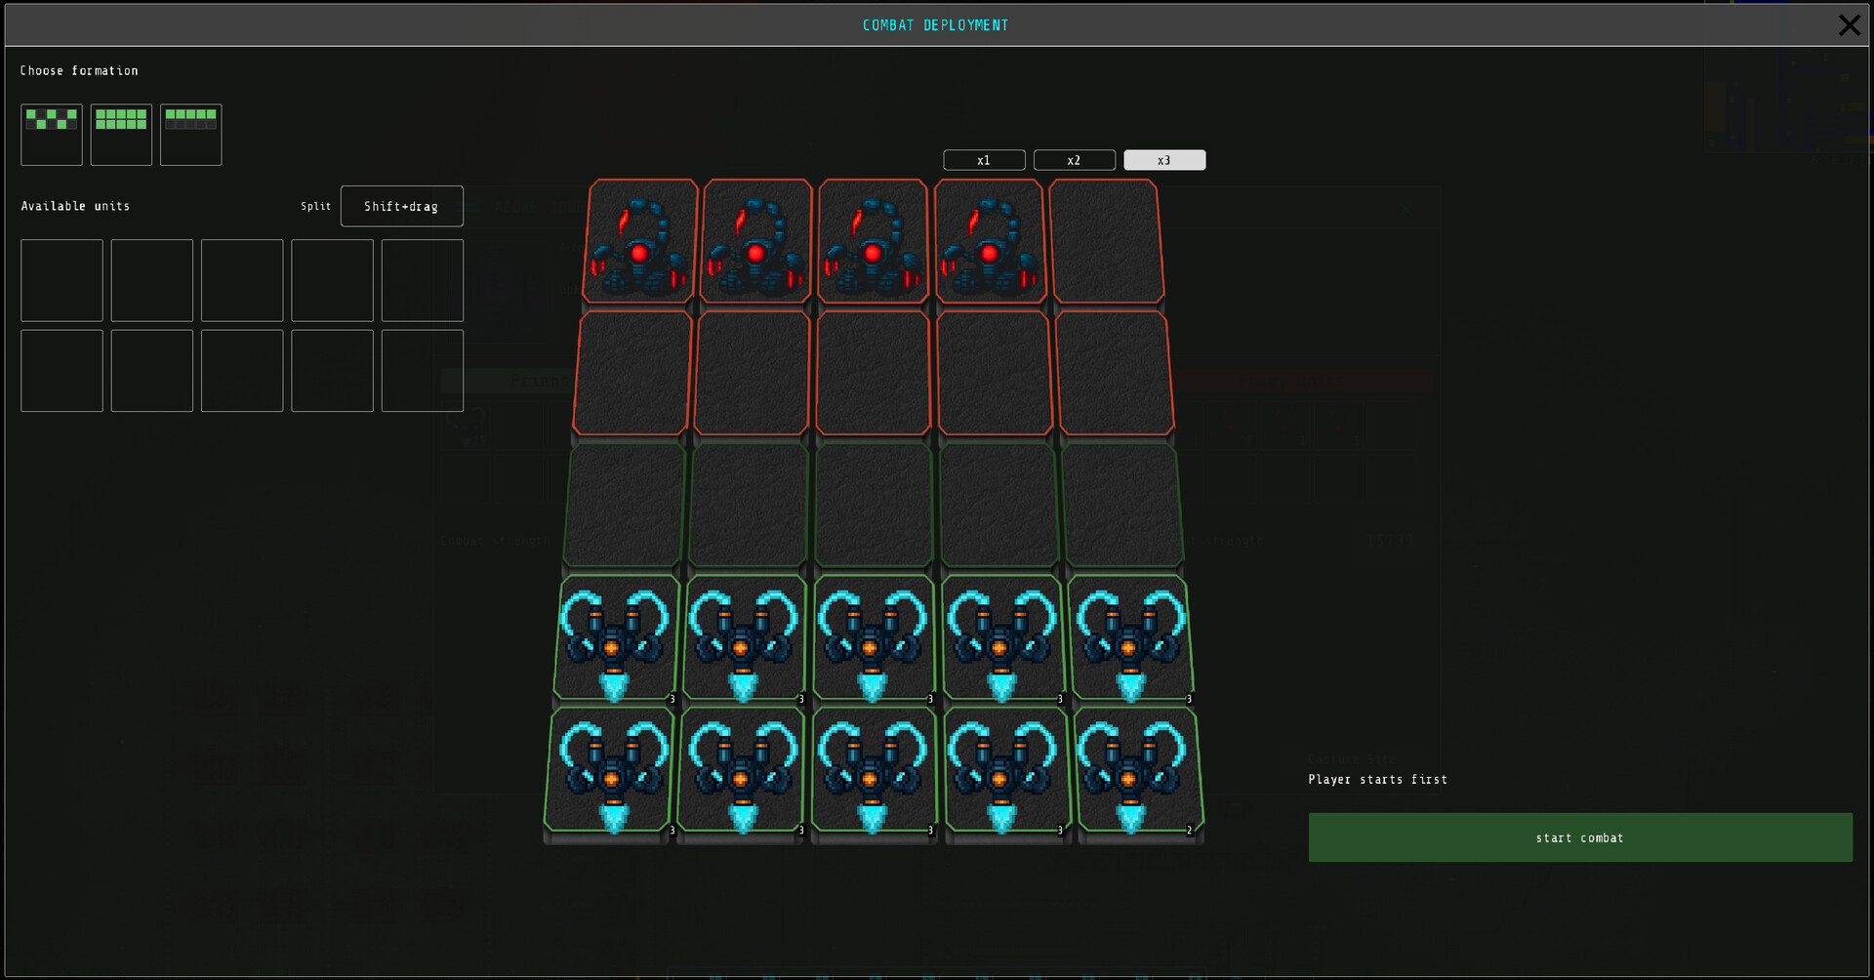Select the double-row formation icon

[120, 134]
